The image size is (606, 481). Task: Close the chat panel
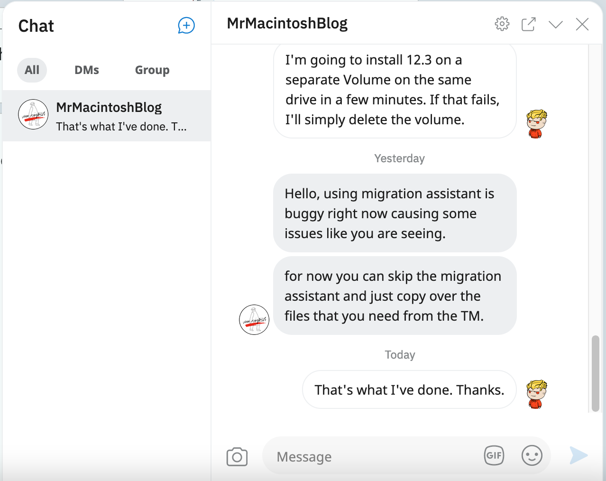tap(582, 24)
